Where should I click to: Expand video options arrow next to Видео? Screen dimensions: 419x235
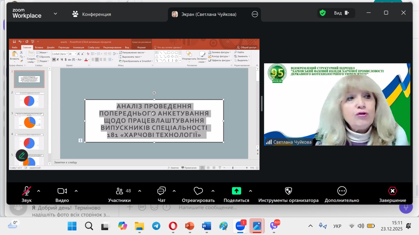(x=76, y=191)
